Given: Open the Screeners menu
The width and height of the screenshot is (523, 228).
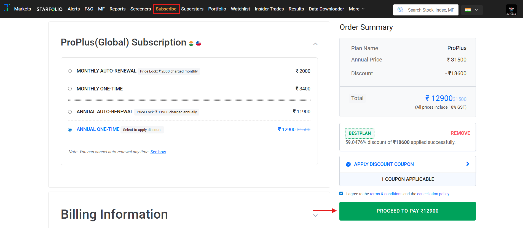Looking at the screenshot, I should [x=141, y=9].
